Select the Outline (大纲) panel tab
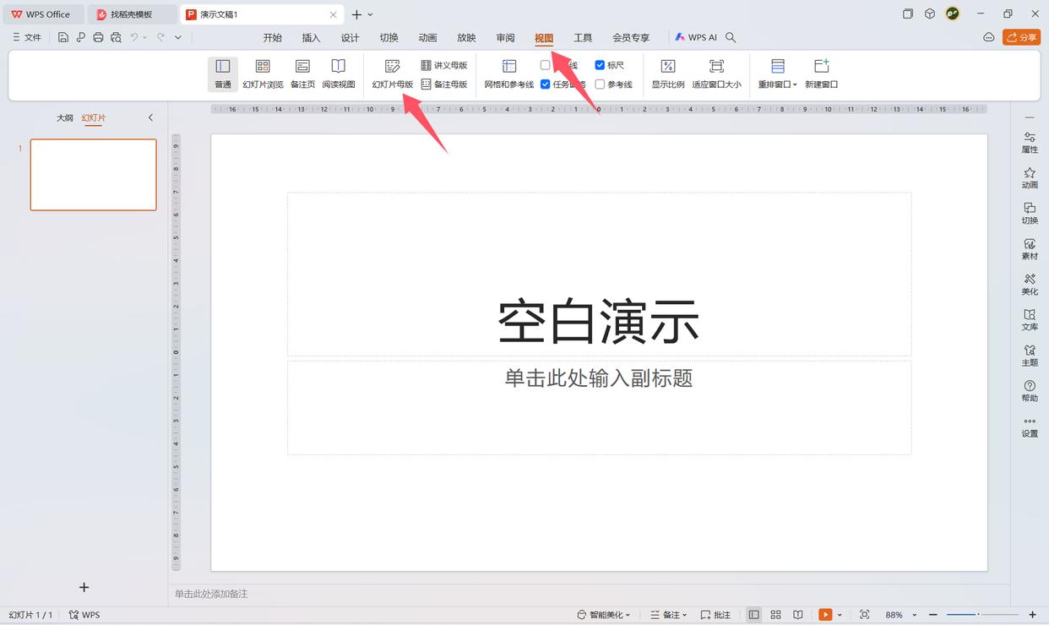The image size is (1049, 625). click(x=65, y=118)
